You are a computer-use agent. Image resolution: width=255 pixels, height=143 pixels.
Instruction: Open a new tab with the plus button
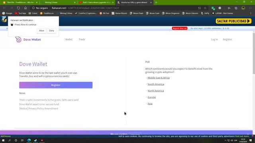pos(156,2)
